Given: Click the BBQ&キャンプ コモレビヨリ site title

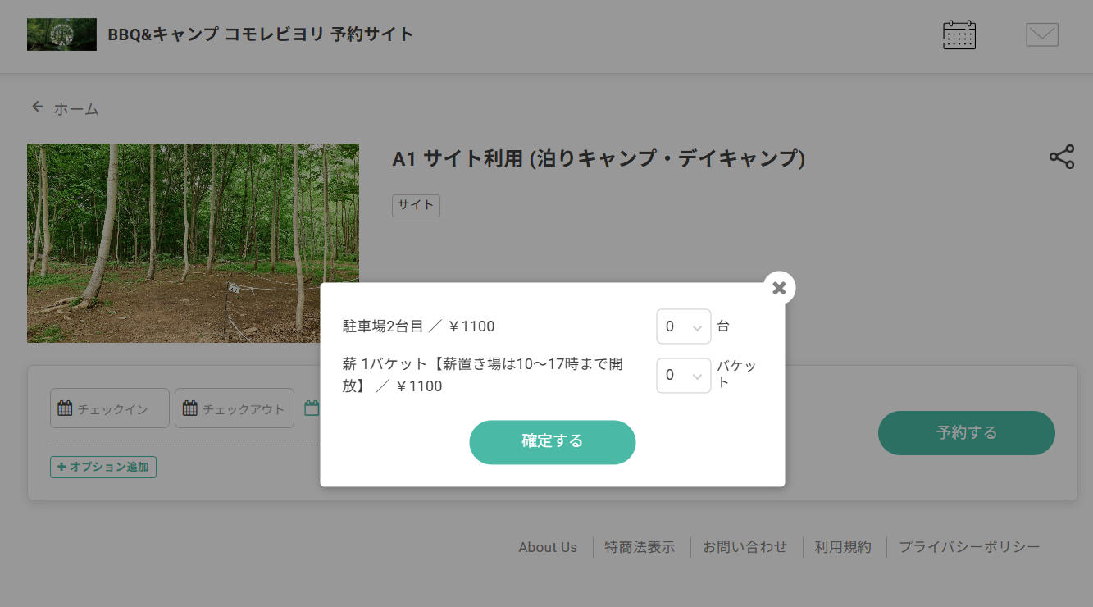Looking at the screenshot, I should pyautogui.click(x=260, y=34).
